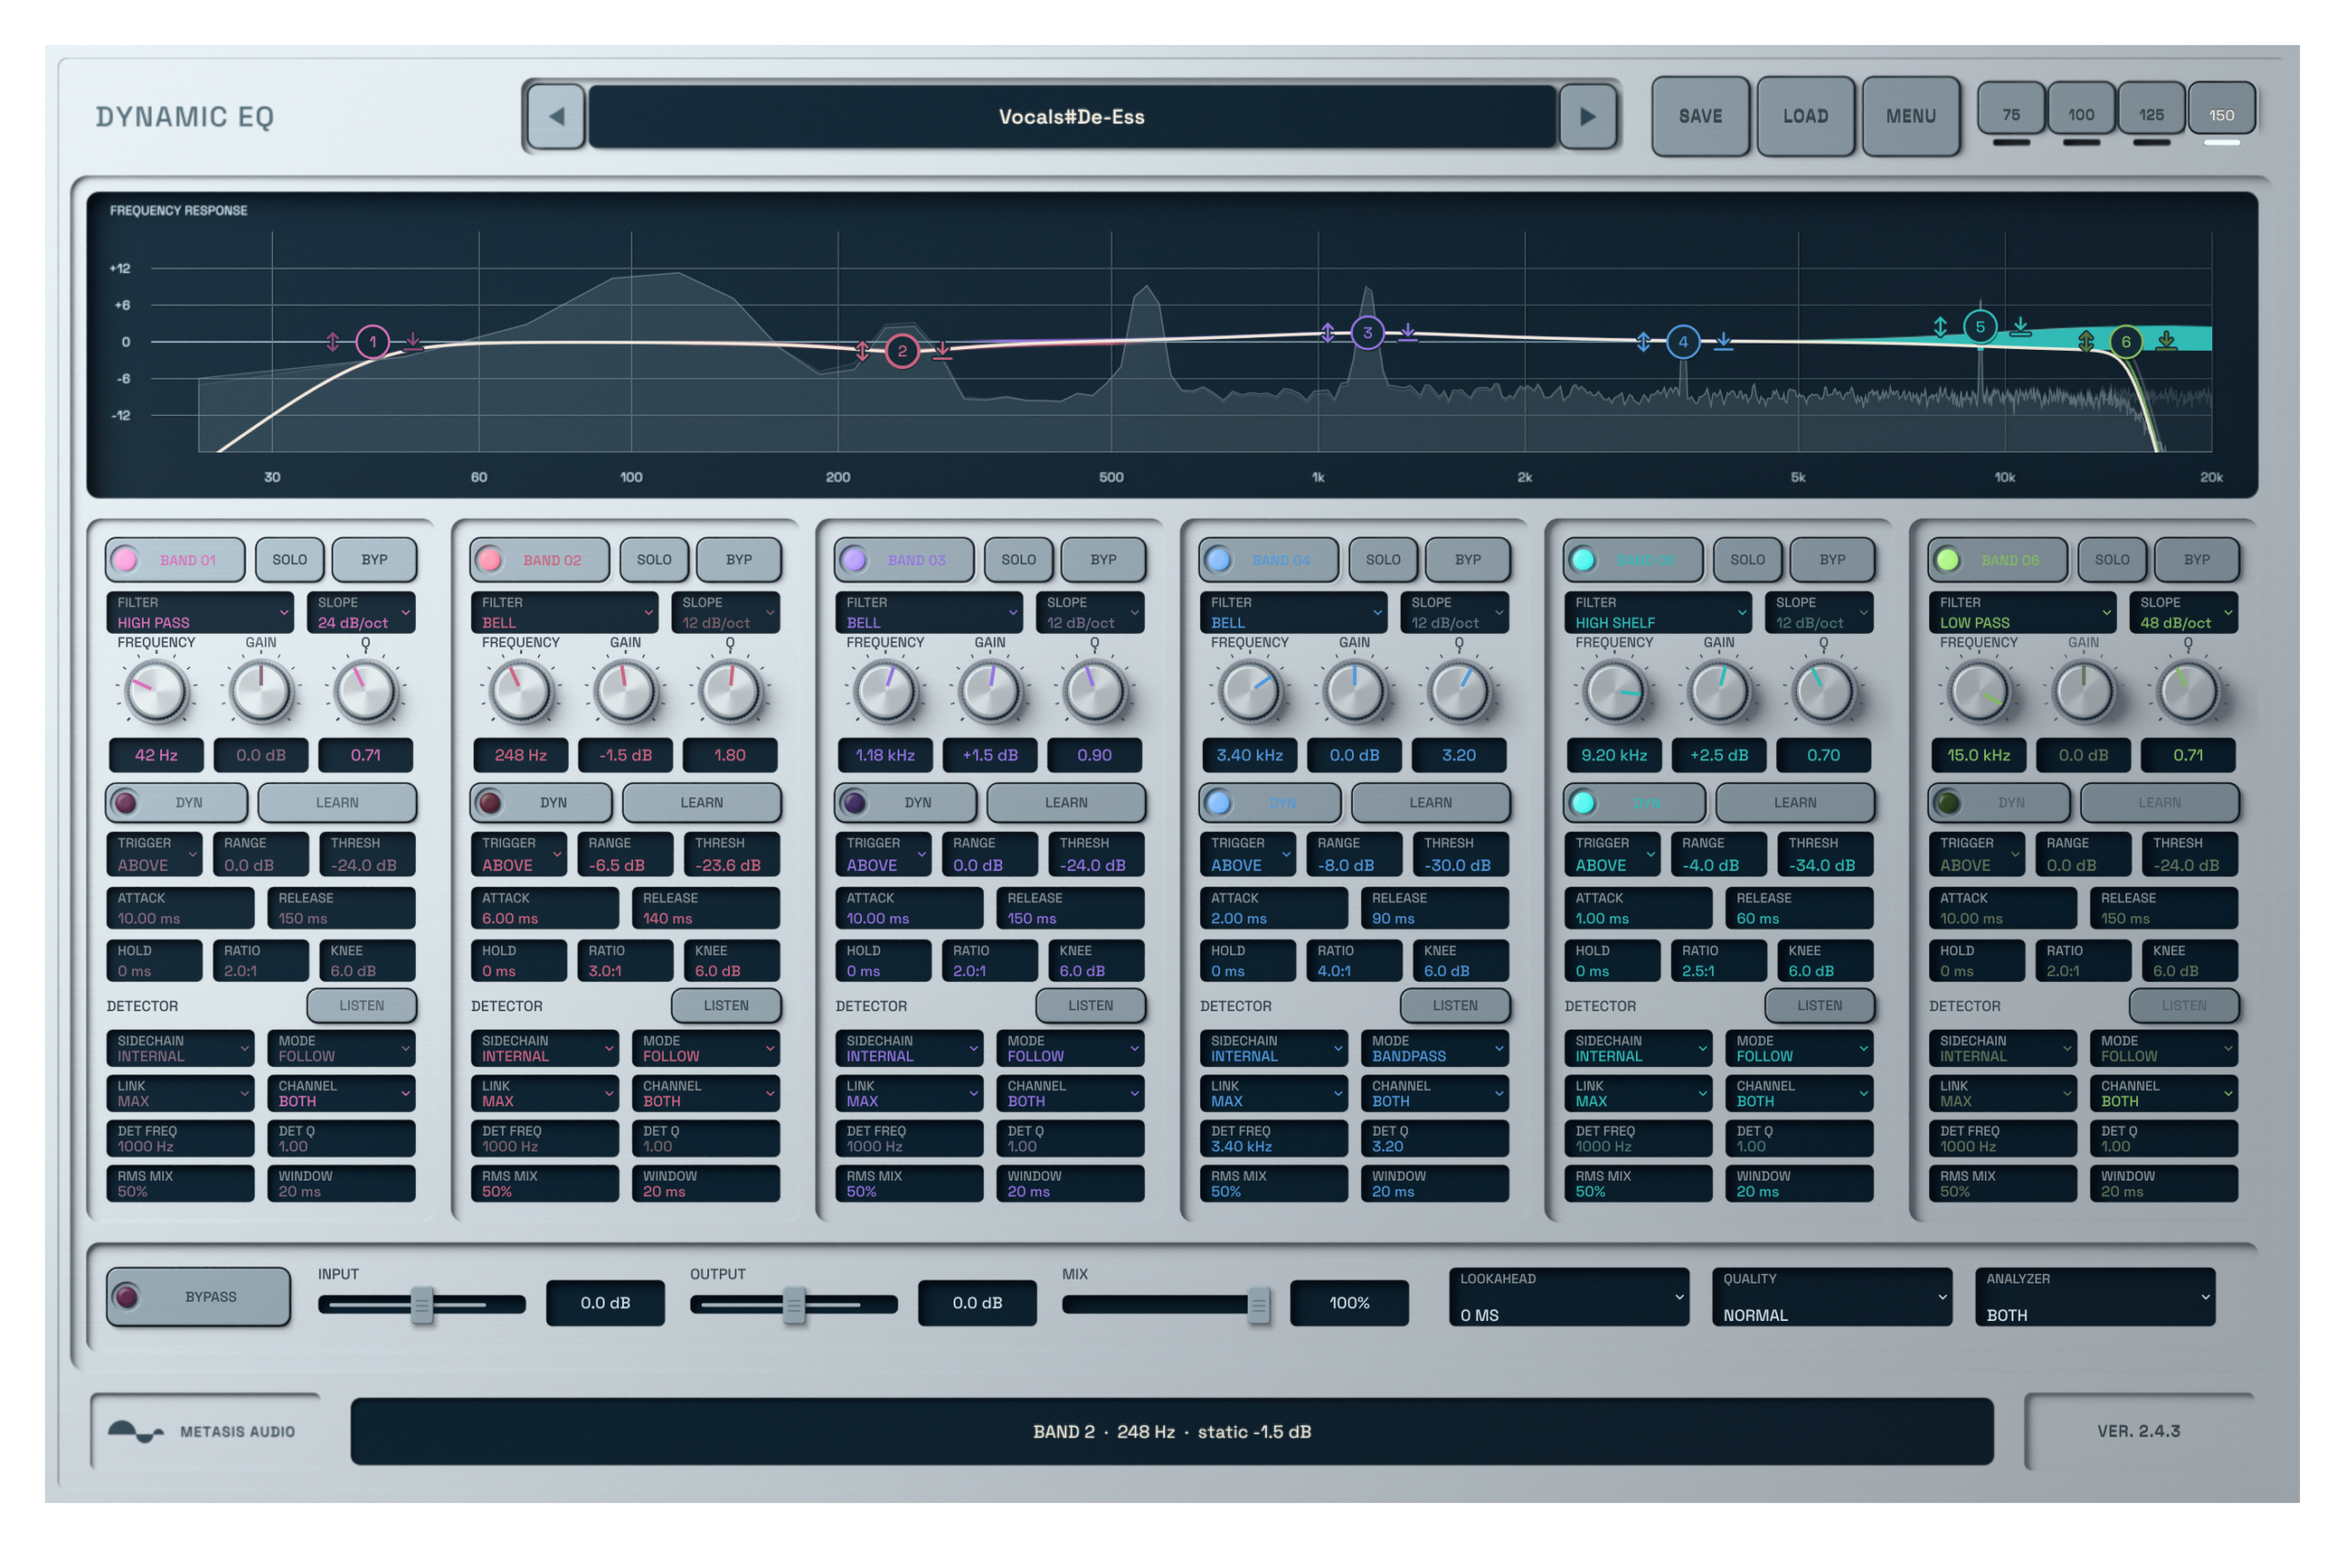Adjust the MIX slider

coord(1165,1304)
